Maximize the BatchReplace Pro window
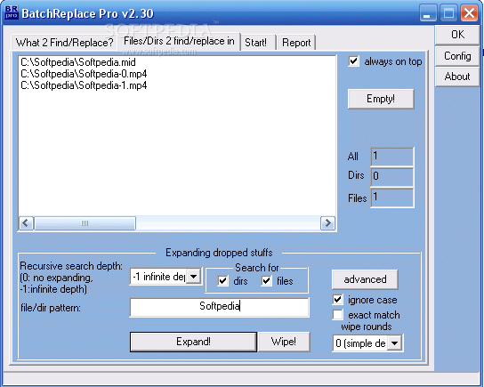 (448, 13)
